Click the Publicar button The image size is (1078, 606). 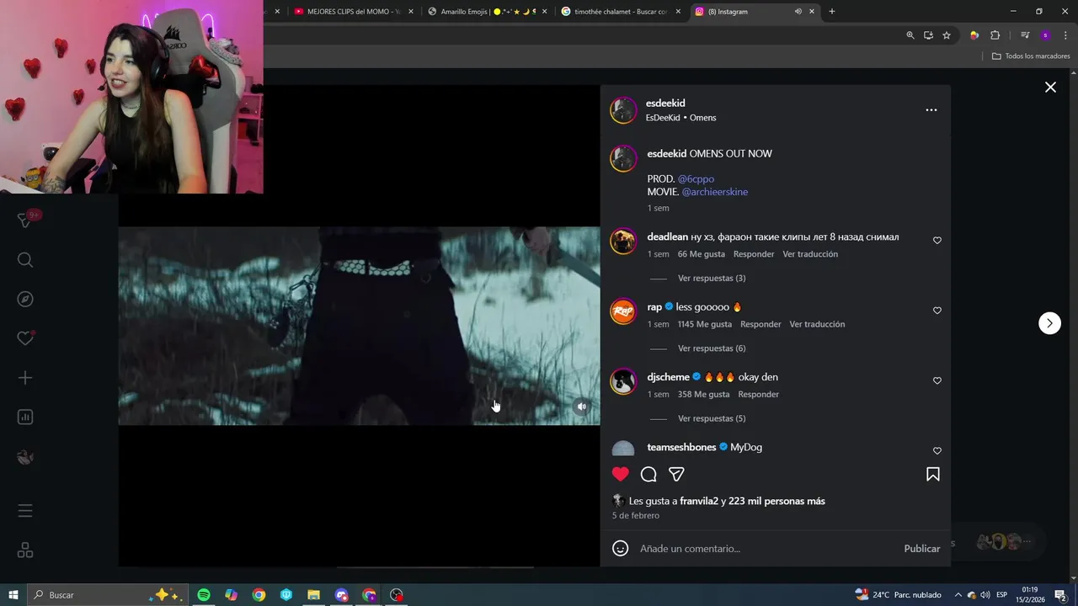(922, 549)
